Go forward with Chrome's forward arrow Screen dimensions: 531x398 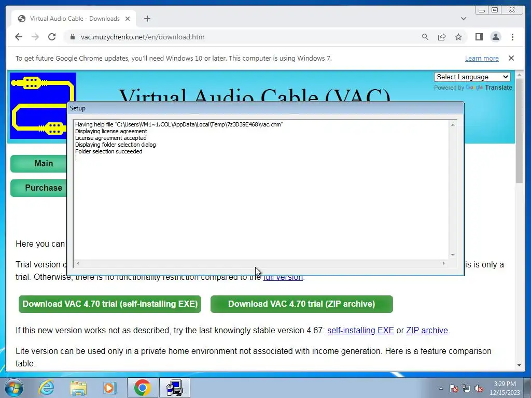(35, 37)
